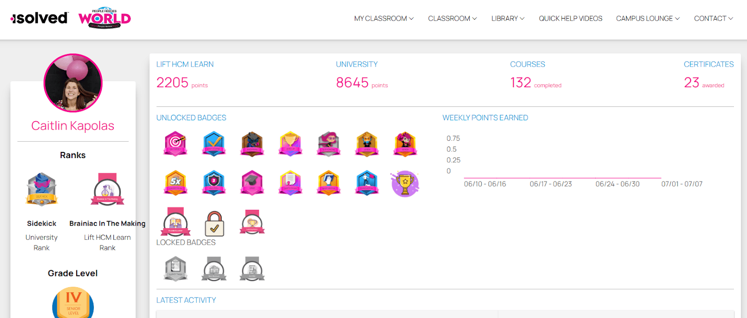
Task: Click the Unlocked Badges section heading
Action: tap(191, 118)
